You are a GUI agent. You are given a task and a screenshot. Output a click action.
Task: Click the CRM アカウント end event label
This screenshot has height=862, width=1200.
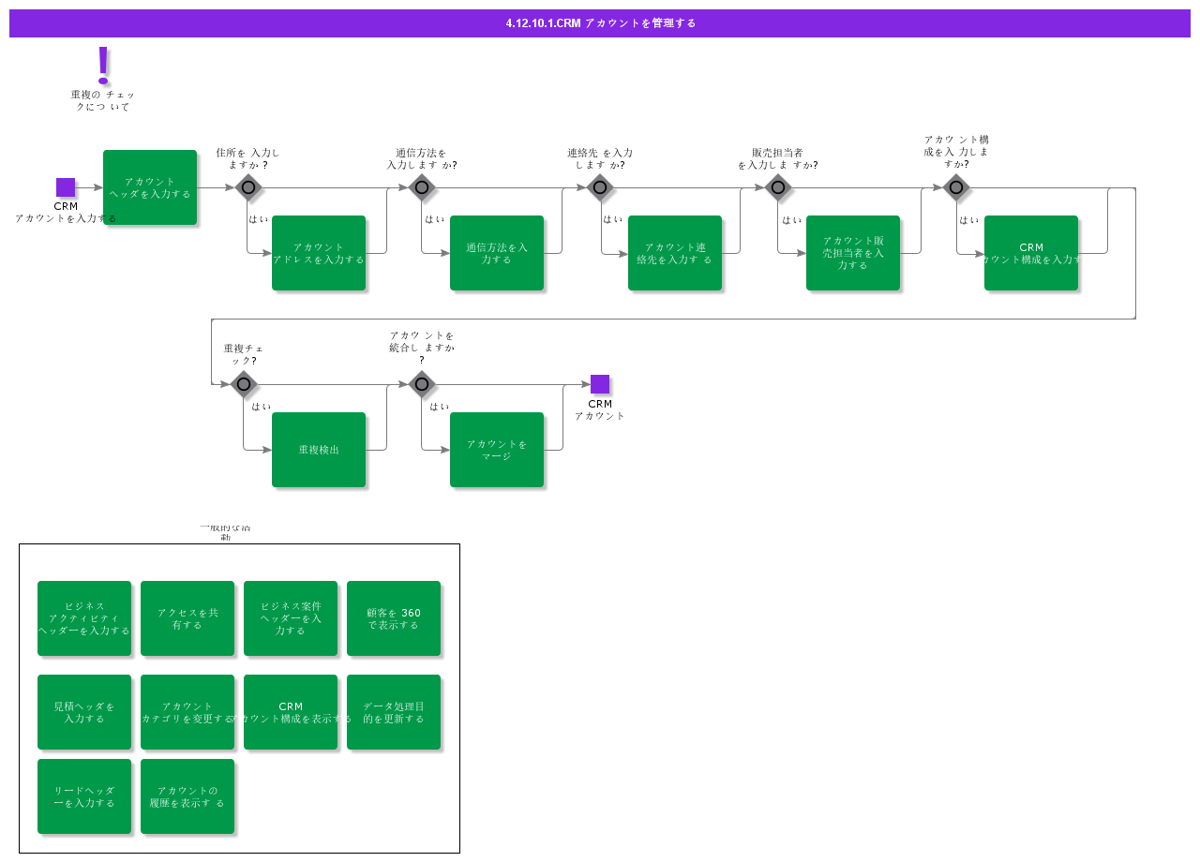coord(600,410)
